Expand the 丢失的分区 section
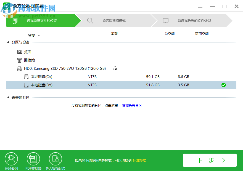The image size is (243, 171). point(7,97)
